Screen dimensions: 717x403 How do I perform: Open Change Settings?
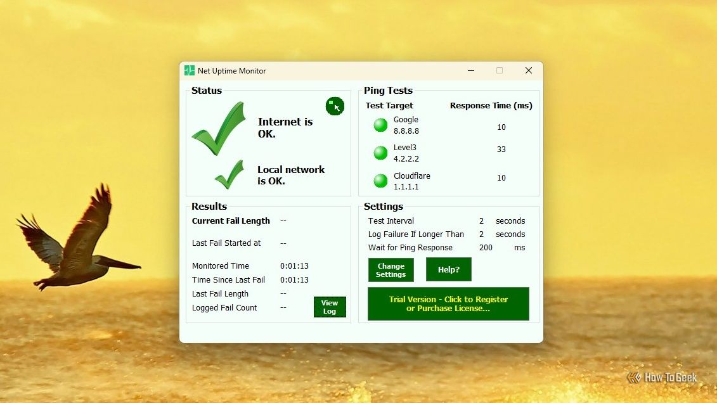pos(391,269)
